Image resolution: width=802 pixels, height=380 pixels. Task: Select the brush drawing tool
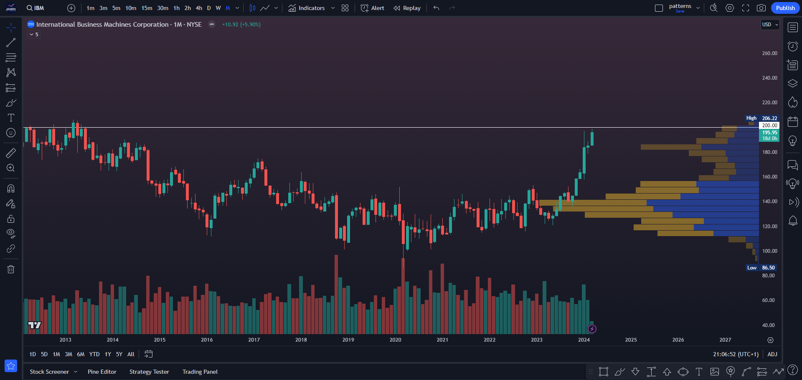[x=11, y=103]
